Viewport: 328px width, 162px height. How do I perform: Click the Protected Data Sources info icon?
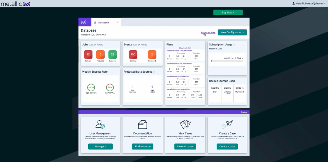coord(154,72)
